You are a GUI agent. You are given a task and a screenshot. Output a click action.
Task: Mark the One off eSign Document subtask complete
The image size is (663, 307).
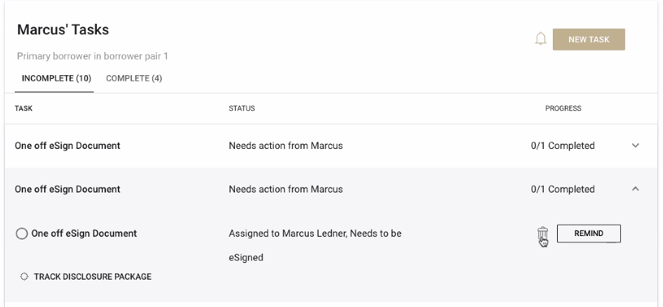[22, 234]
